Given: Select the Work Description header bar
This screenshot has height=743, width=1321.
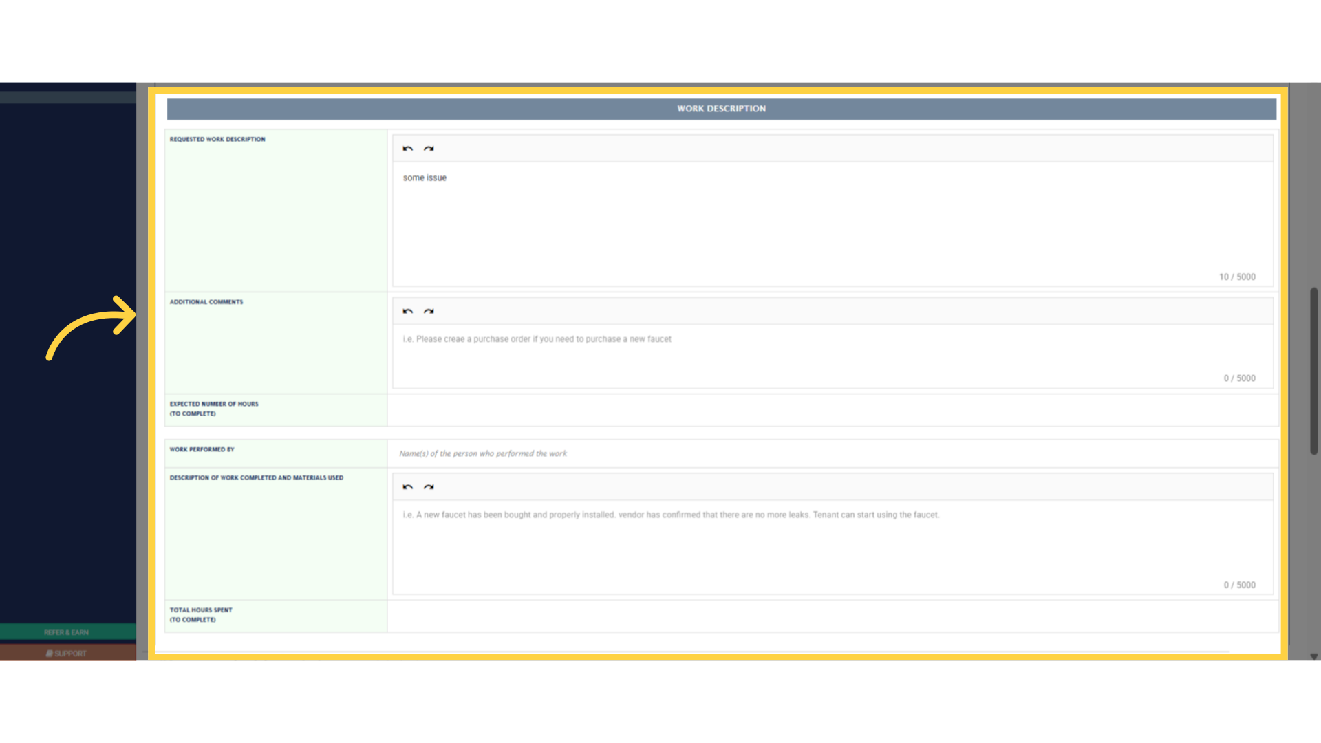Looking at the screenshot, I should point(721,108).
